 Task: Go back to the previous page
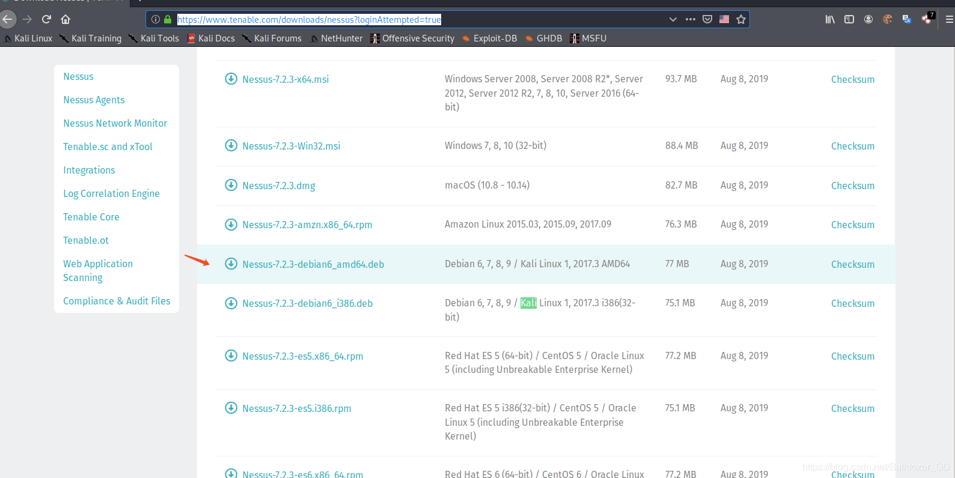(x=7, y=19)
